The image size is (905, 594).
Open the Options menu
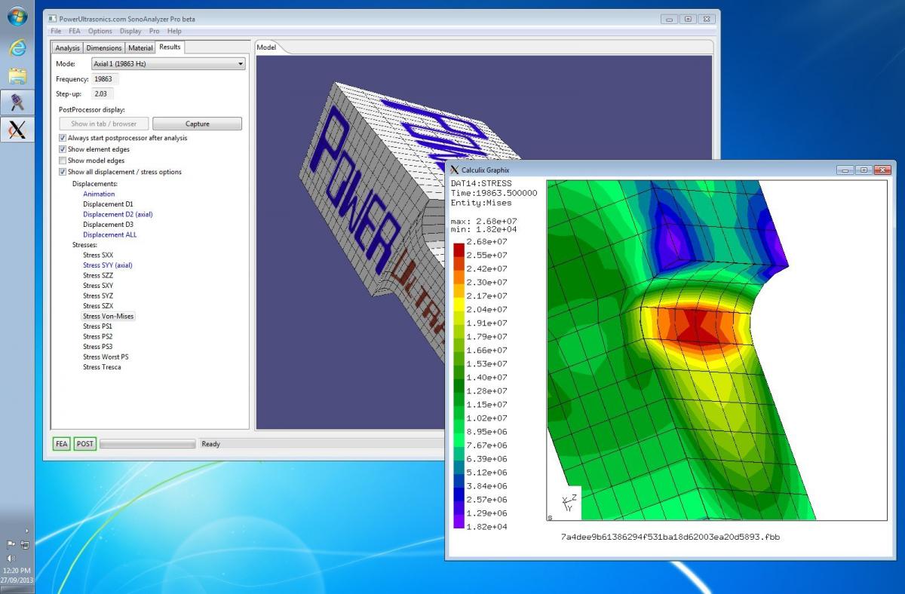pyautogui.click(x=100, y=31)
